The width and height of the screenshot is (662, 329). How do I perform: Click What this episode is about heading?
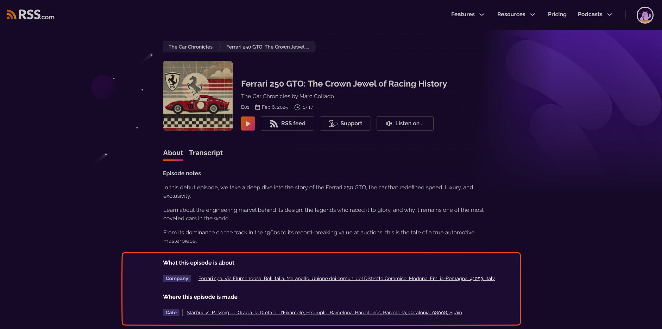pos(198,263)
